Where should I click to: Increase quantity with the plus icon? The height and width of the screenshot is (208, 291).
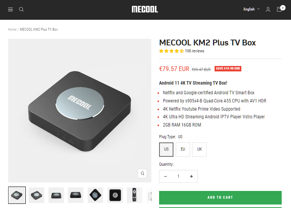coord(191,176)
